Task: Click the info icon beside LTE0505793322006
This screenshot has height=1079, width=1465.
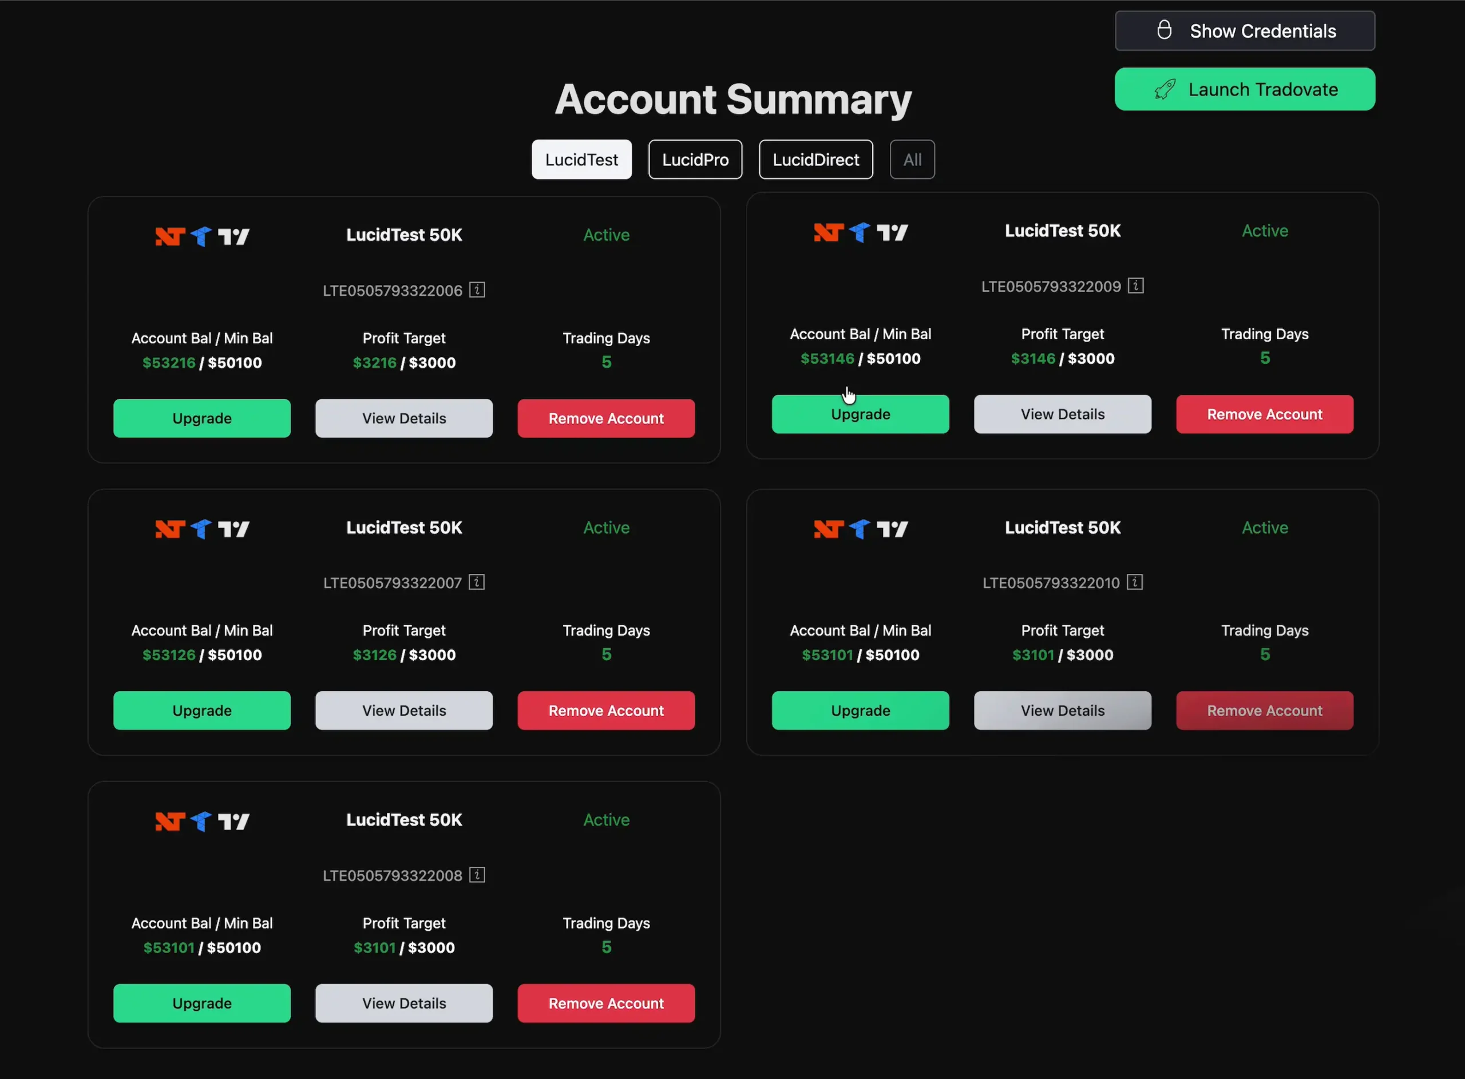Action: point(477,290)
